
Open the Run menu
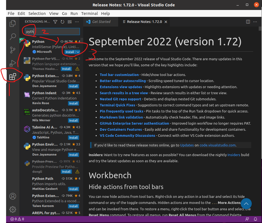[x=74, y=14]
